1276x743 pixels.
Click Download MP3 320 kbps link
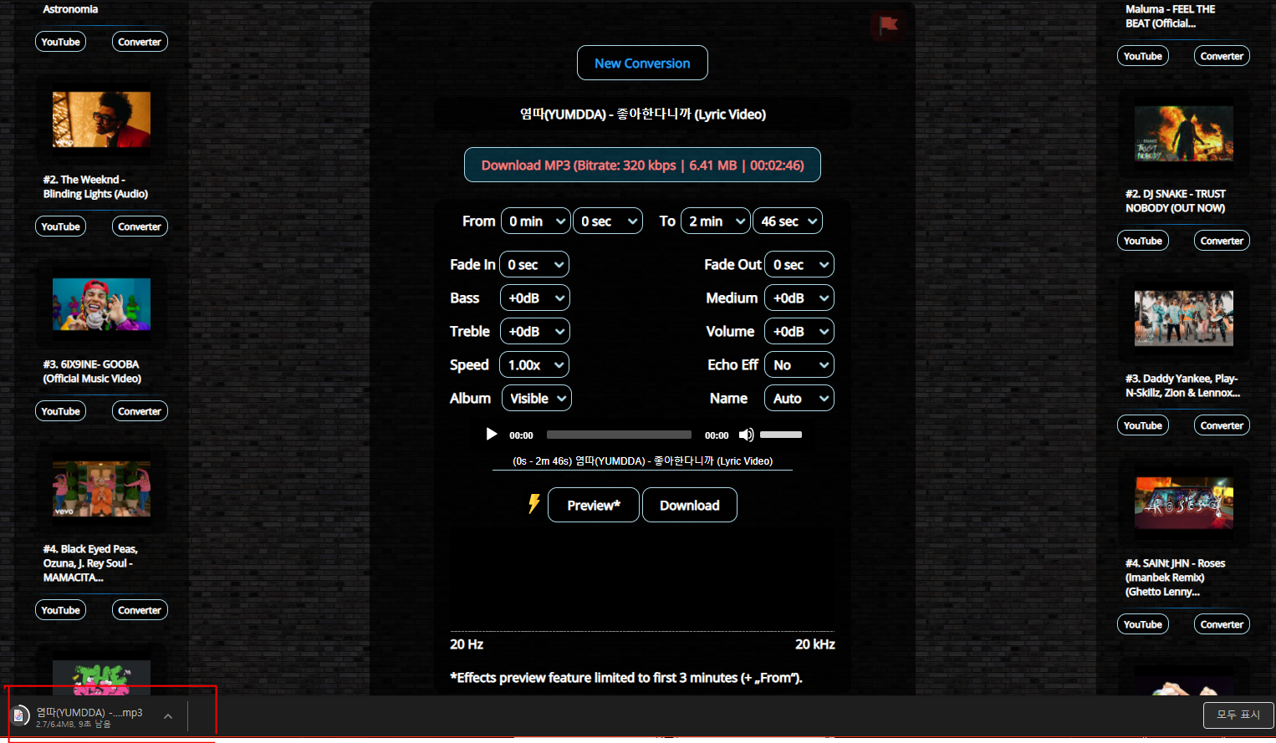pyautogui.click(x=642, y=165)
